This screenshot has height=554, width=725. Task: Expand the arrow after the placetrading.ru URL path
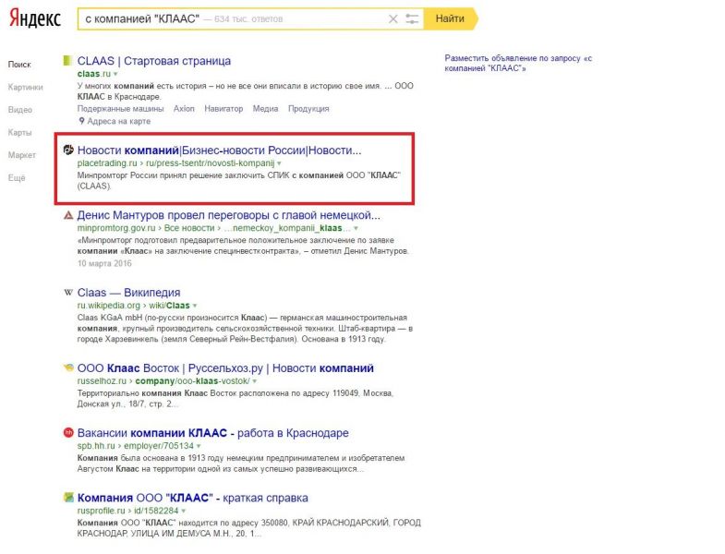click(x=279, y=163)
